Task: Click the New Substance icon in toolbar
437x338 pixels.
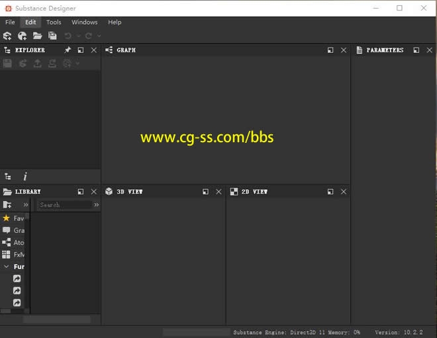Action: pos(7,36)
